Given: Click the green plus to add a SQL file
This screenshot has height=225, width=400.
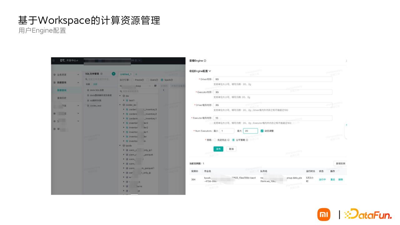Looking at the screenshot, I should pos(113,74).
